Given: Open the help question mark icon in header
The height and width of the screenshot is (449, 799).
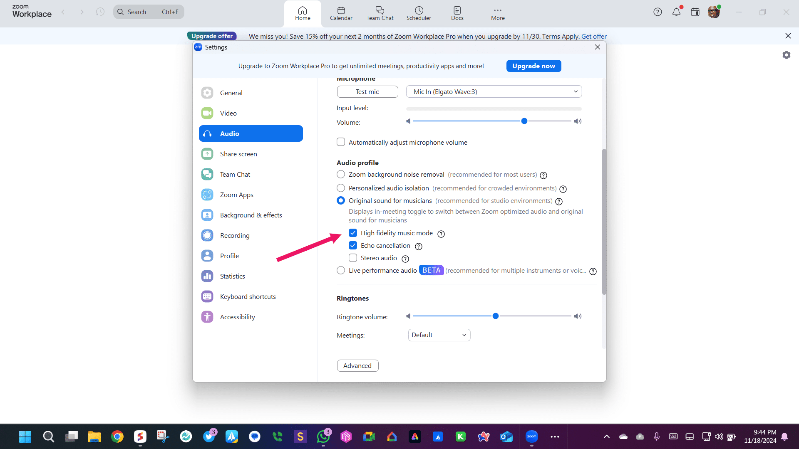Looking at the screenshot, I should [x=658, y=12].
